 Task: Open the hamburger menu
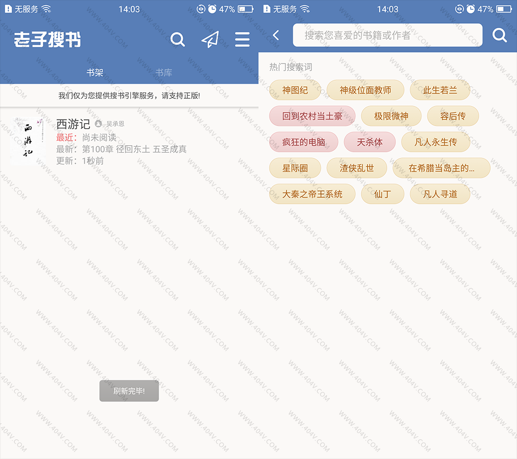(242, 39)
